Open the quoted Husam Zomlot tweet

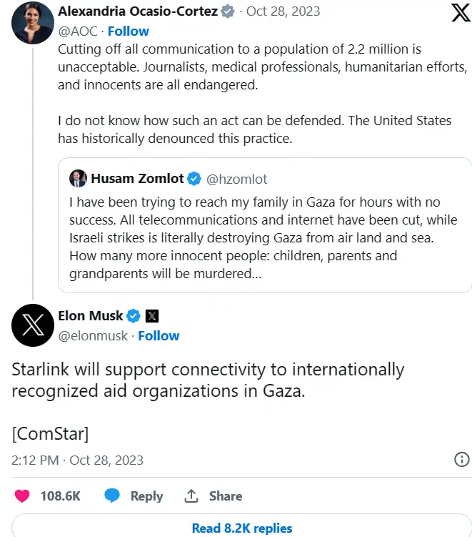click(x=265, y=225)
